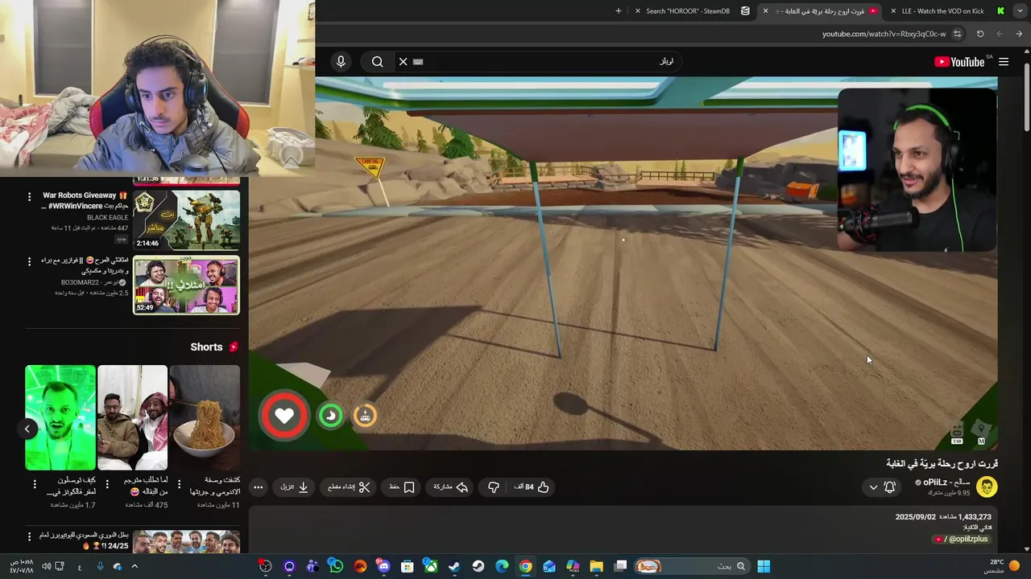The image size is (1031, 579).
Task: Save video to a playlist with the bookmark button
Action: pos(401,487)
